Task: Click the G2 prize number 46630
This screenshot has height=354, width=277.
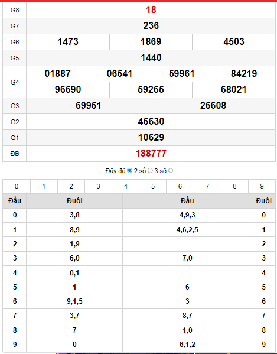Action: coord(151,122)
